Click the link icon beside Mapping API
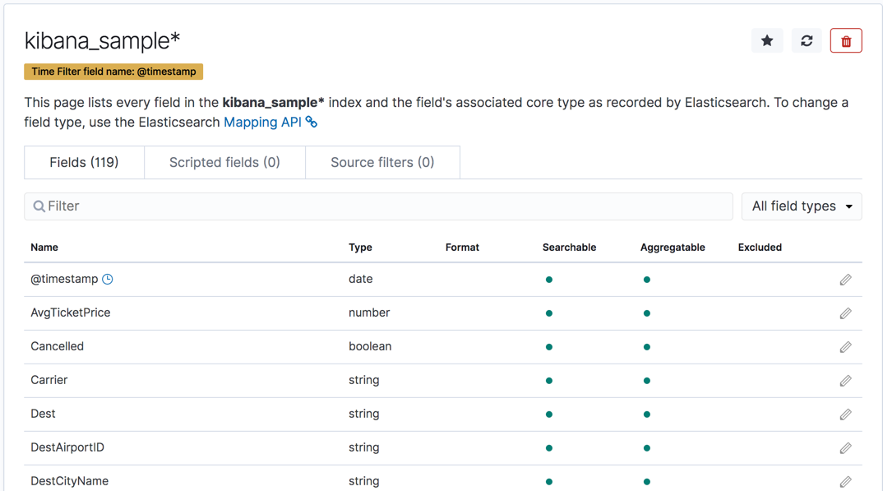Image resolution: width=883 pixels, height=491 pixels. (311, 122)
